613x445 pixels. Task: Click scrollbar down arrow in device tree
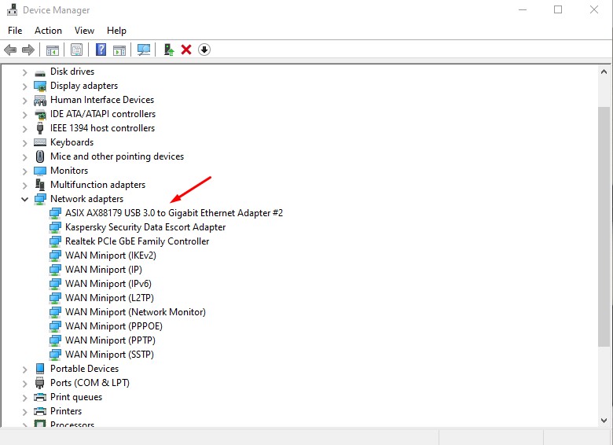[604, 421]
